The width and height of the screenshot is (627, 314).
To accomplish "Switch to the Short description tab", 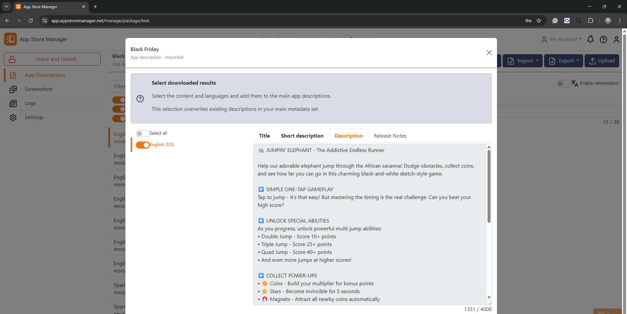I will tap(302, 136).
